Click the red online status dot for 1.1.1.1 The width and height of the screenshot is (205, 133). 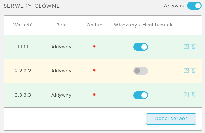(x=94, y=46)
